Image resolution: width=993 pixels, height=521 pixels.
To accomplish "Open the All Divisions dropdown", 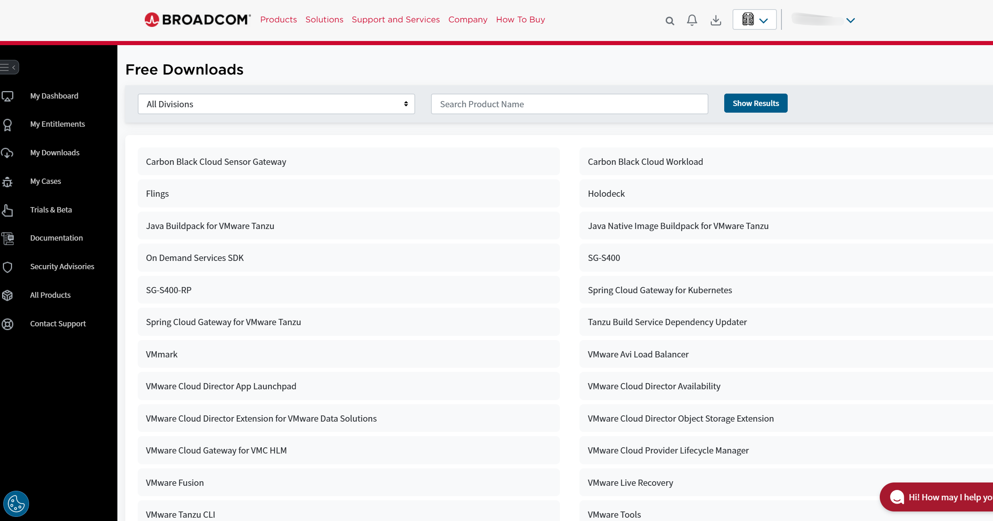I will click(276, 104).
